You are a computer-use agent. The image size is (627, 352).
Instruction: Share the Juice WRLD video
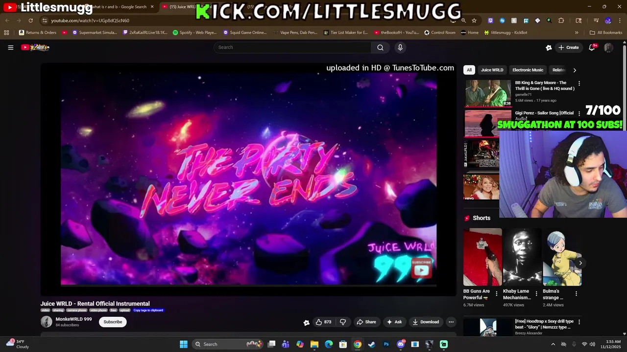pos(366,322)
